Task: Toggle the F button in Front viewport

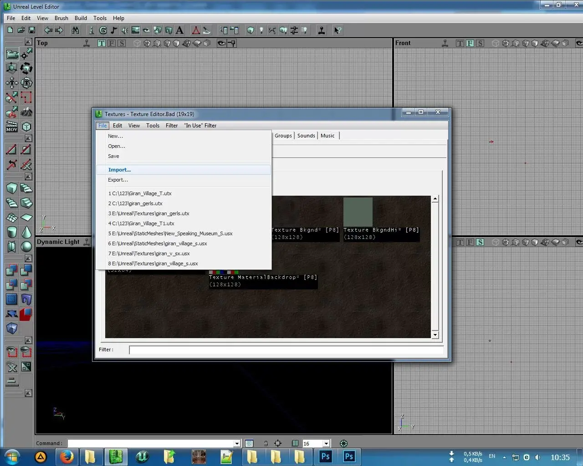Action: point(470,43)
